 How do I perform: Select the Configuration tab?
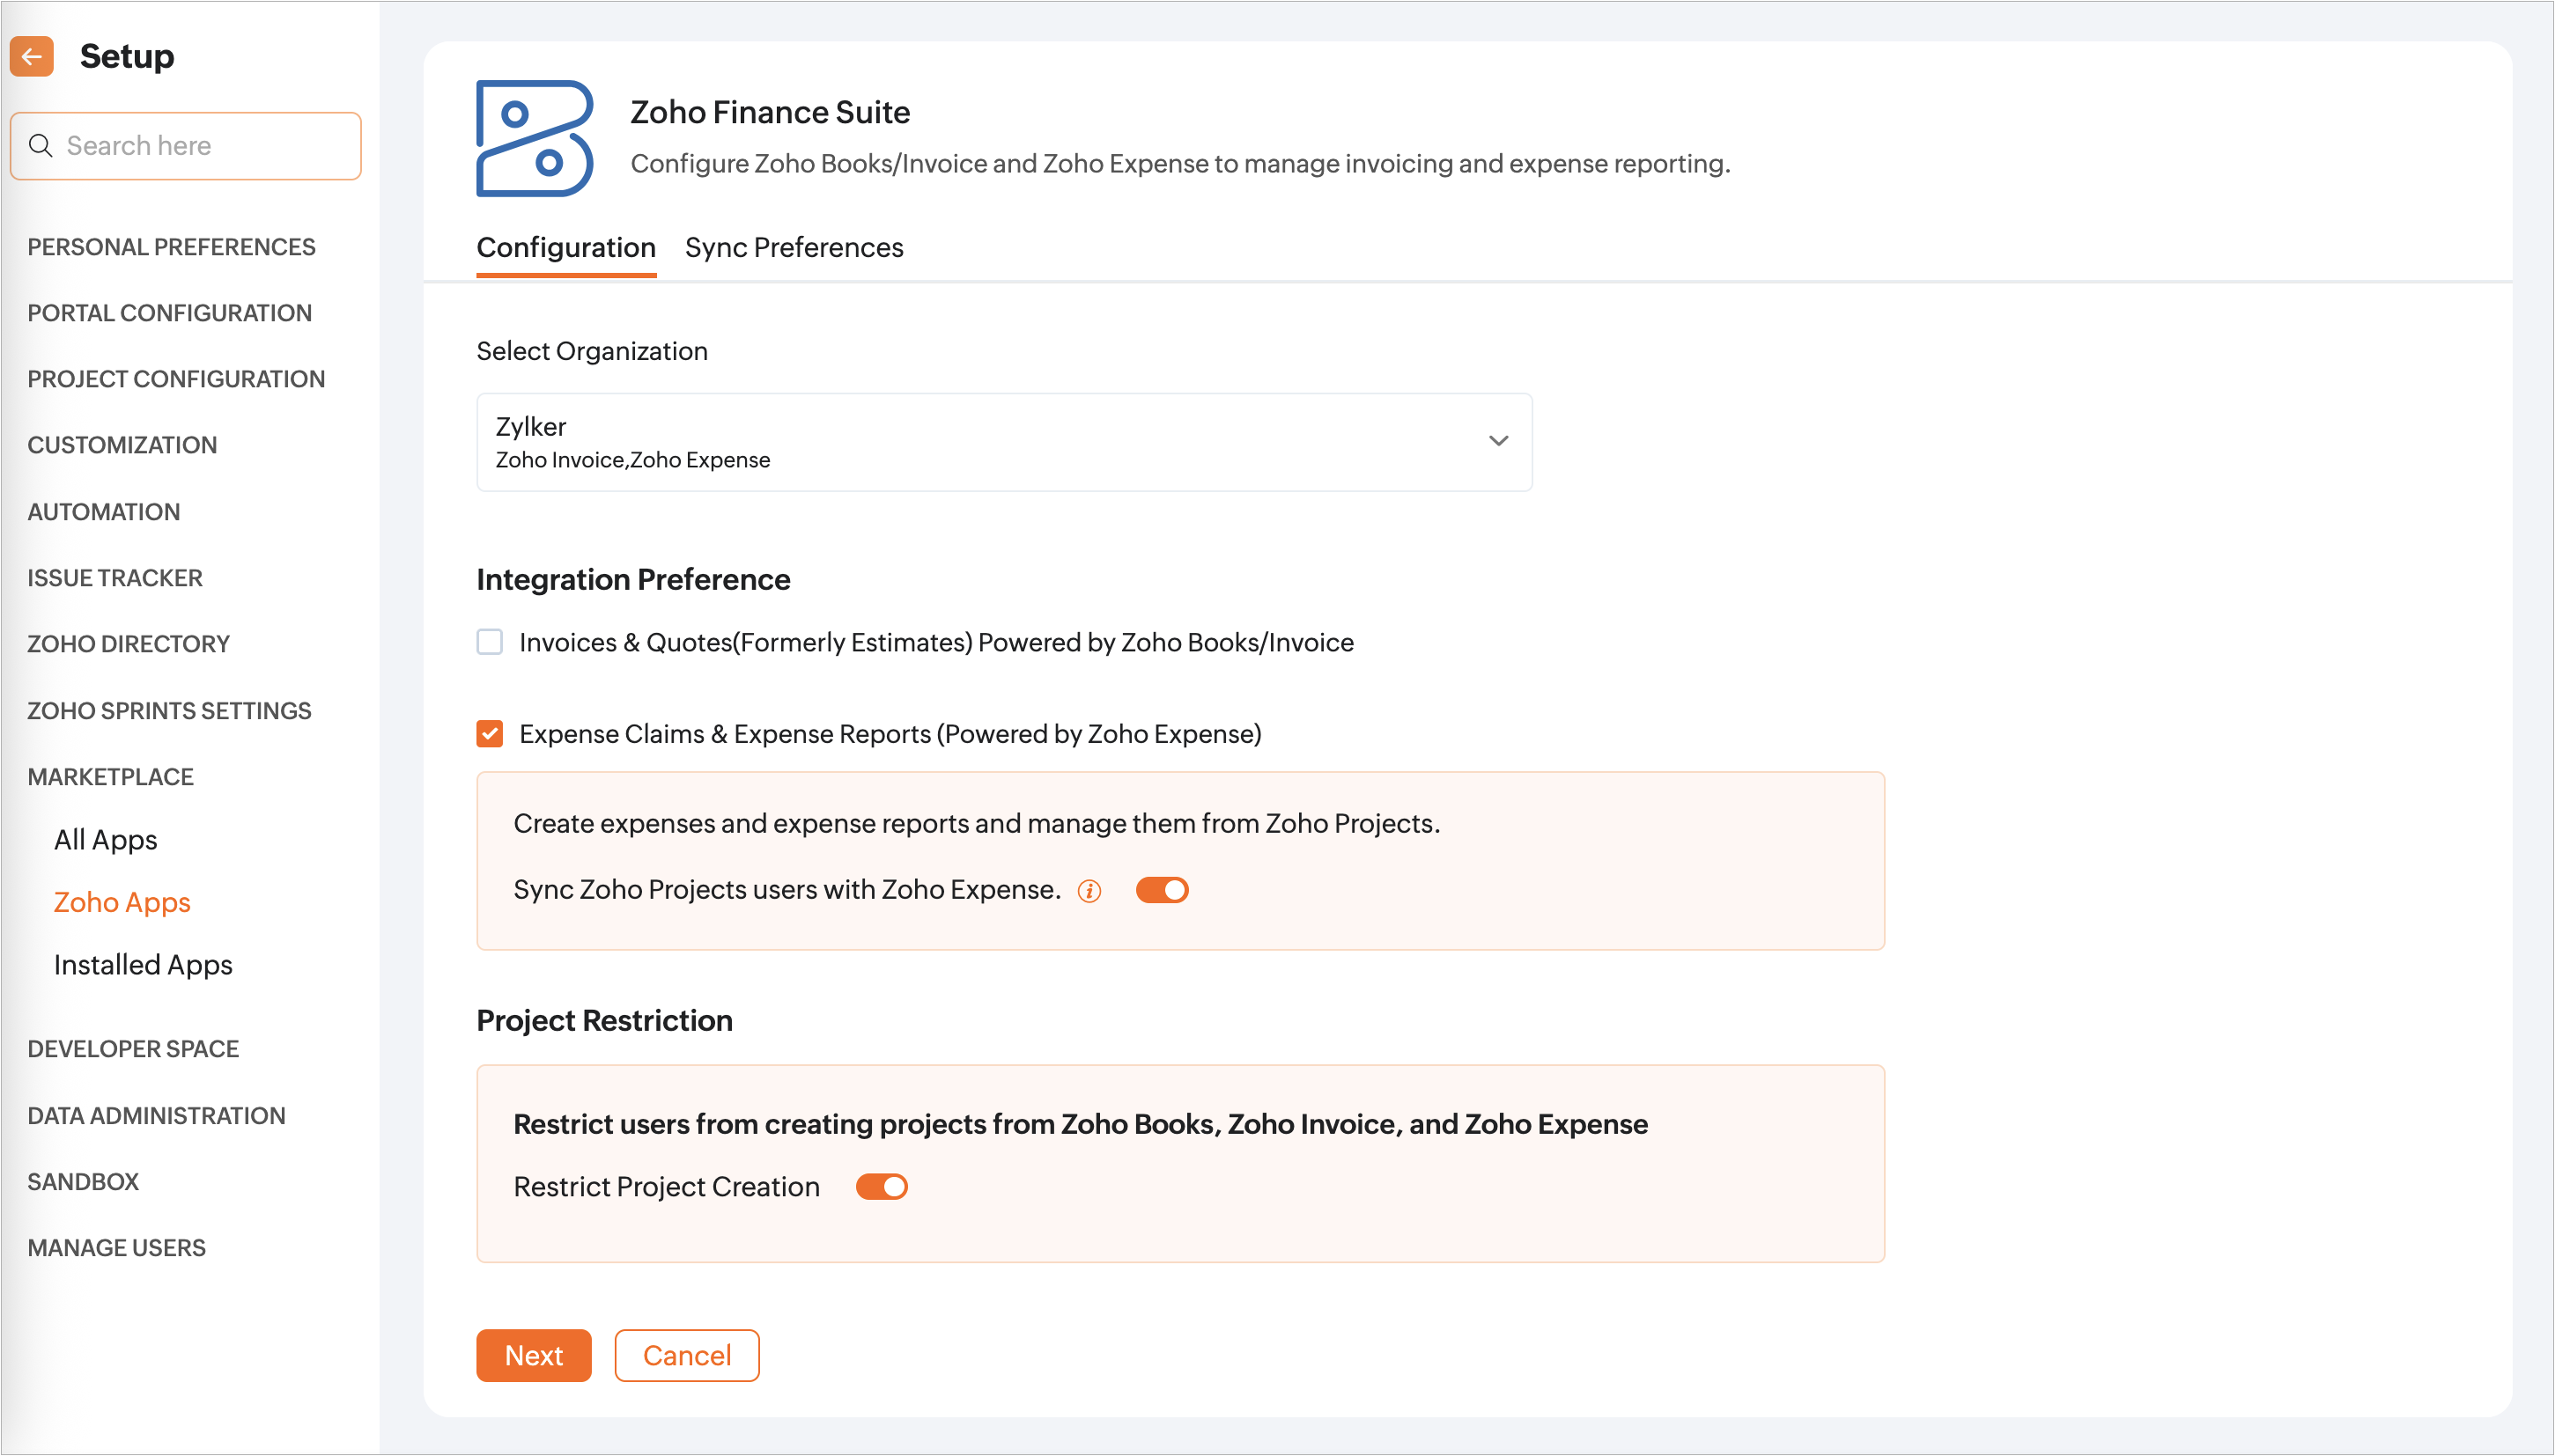point(565,248)
